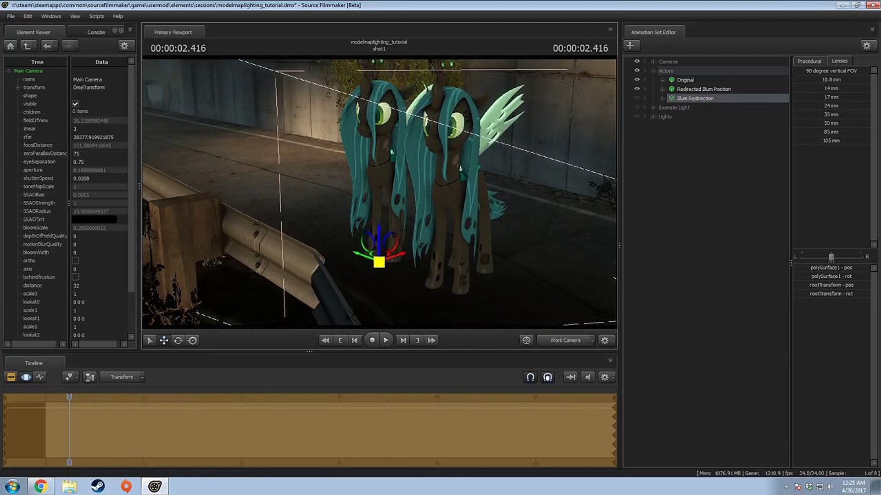Open the Transform dropdown in timeline
The image size is (881, 495).
[123, 377]
